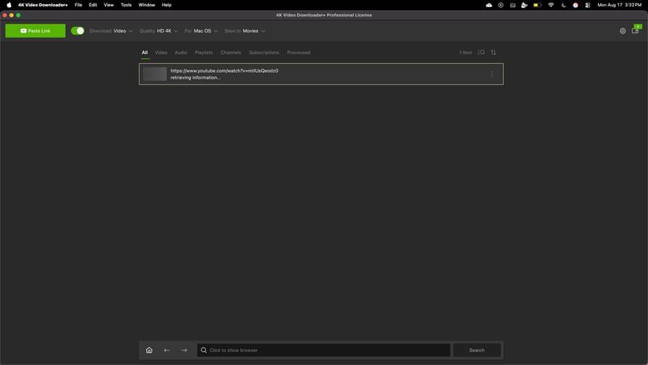
Task: Click the round colorful clock icon in menu bar
Action: 575,5
